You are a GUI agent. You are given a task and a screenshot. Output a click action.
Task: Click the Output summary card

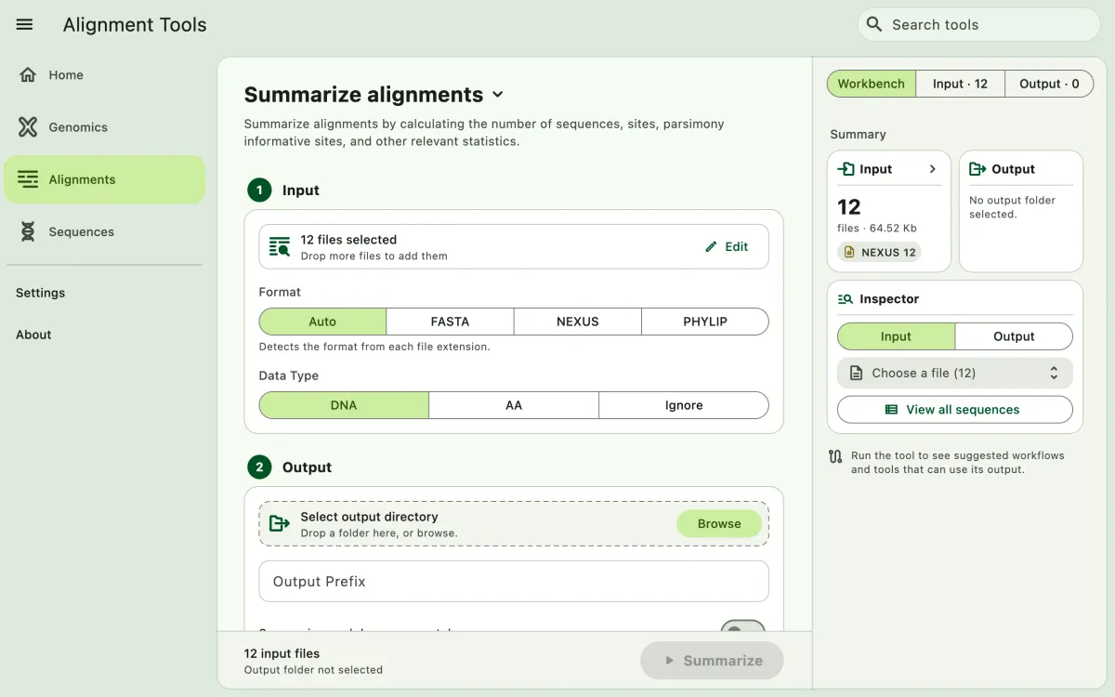pyautogui.click(x=1021, y=211)
